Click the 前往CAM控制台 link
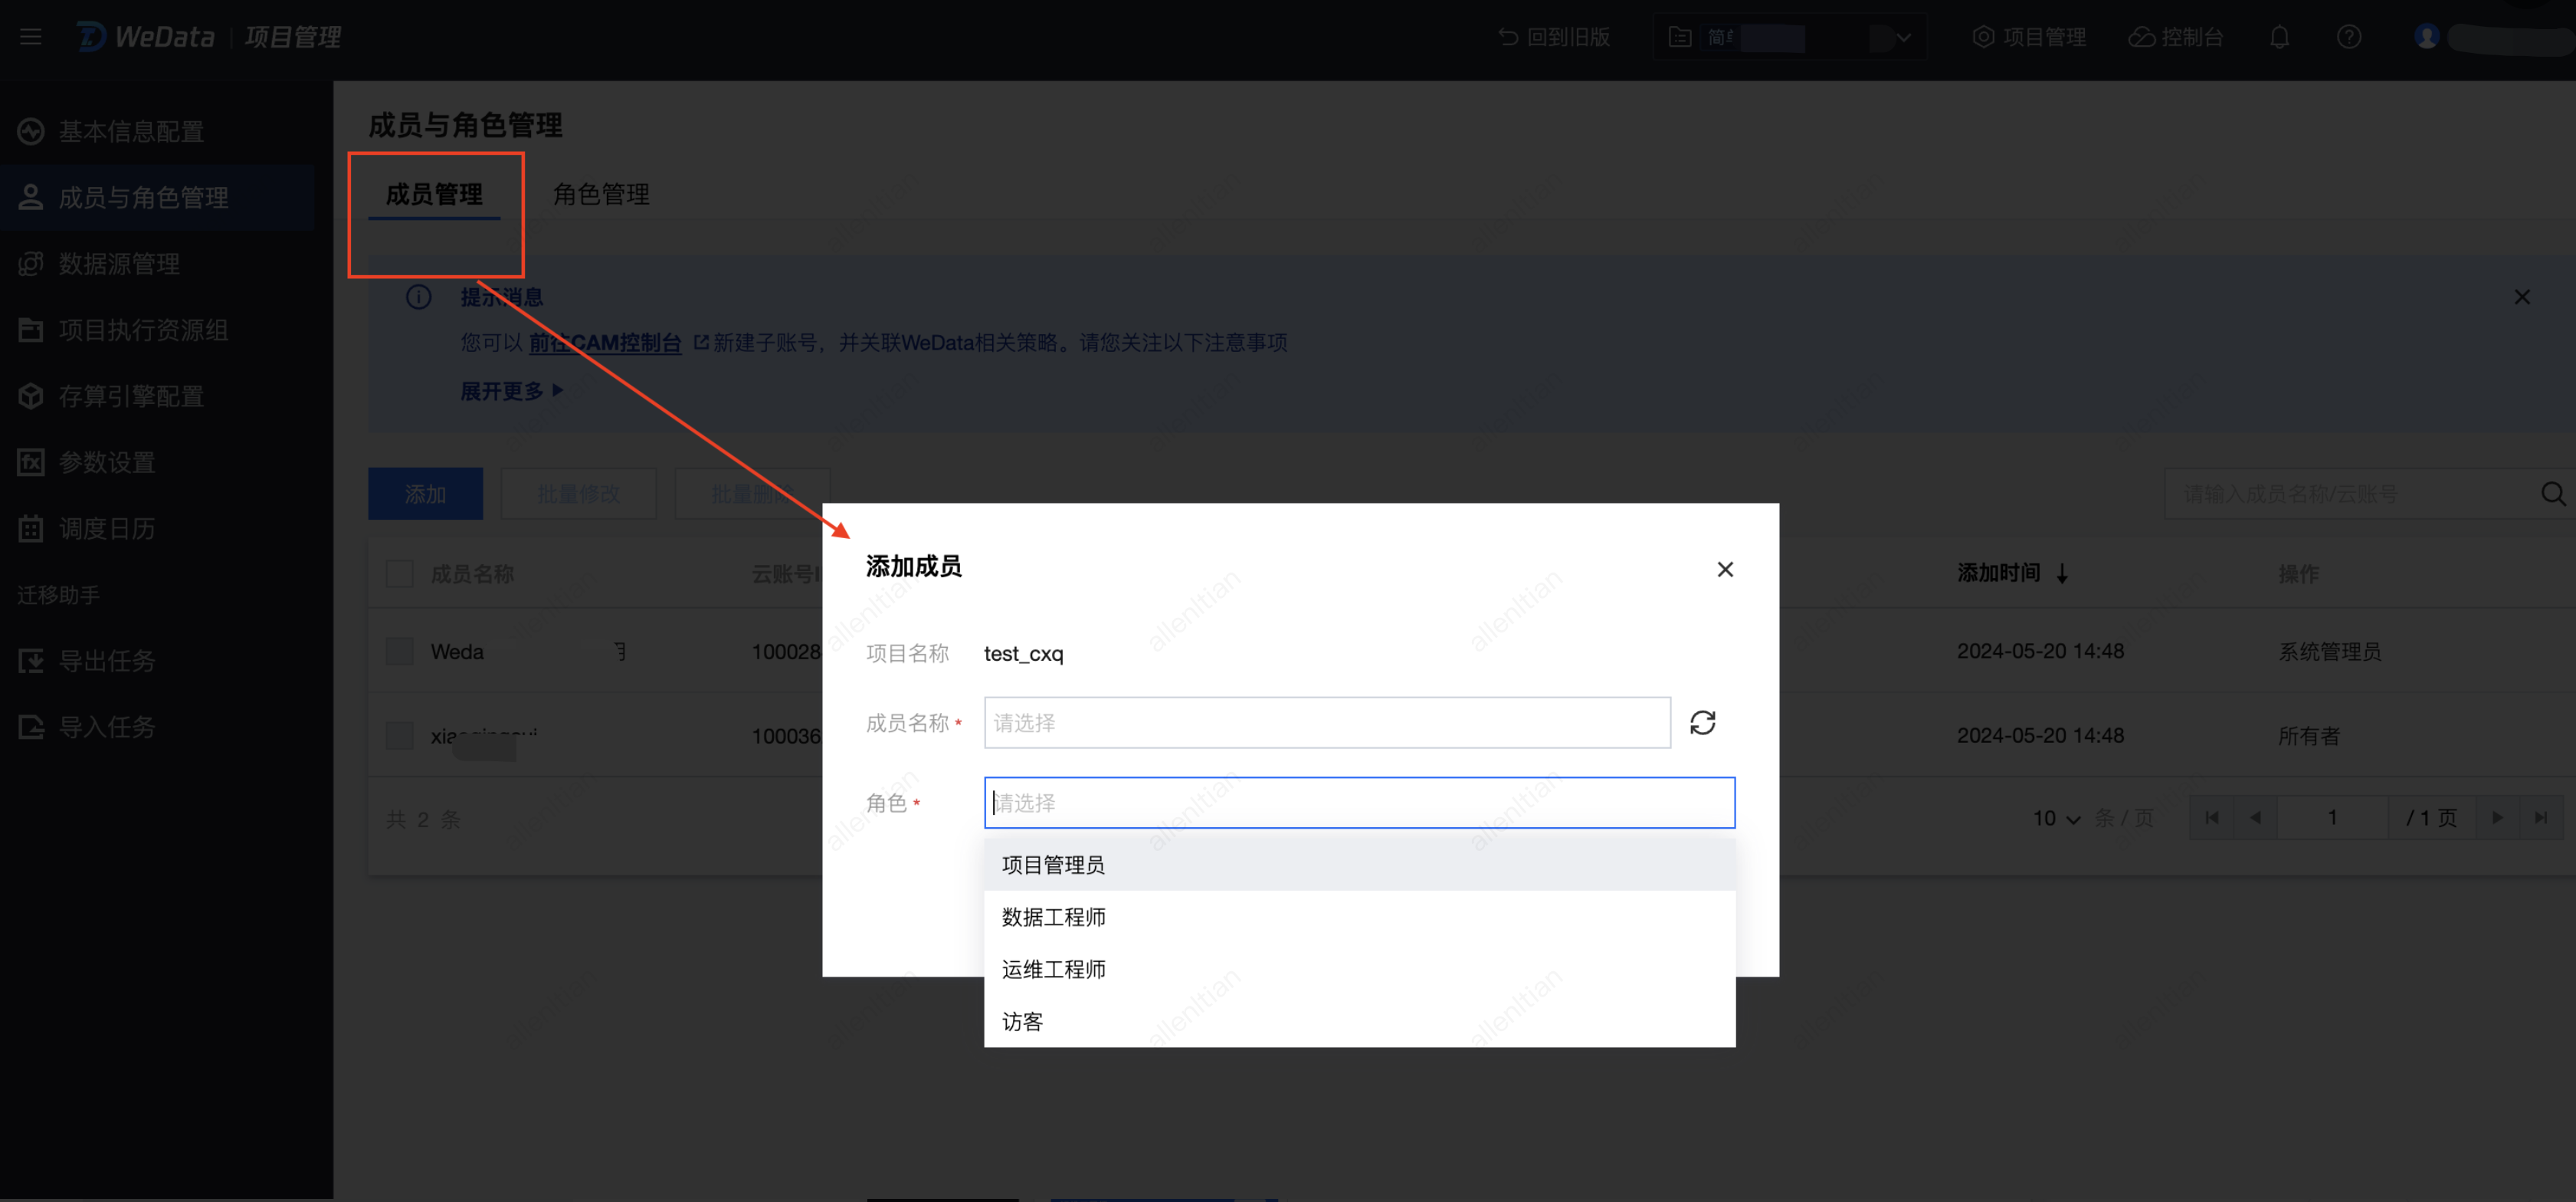 point(605,343)
